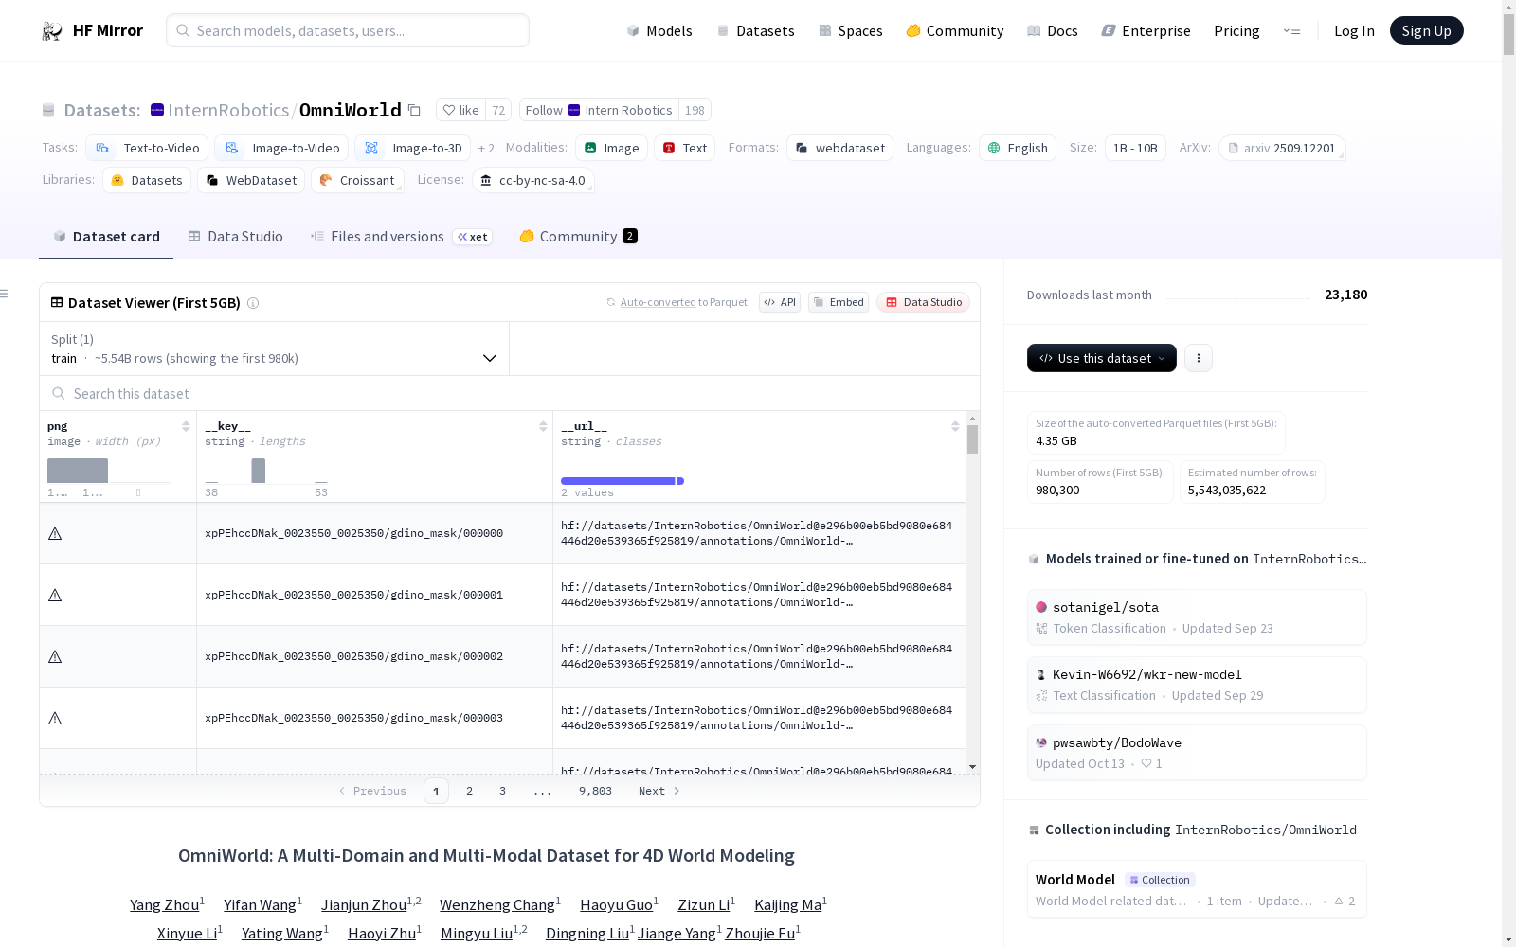Open Docs in the top navigation
This screenshot has height=947, width=1516.
pos(1053,30)
